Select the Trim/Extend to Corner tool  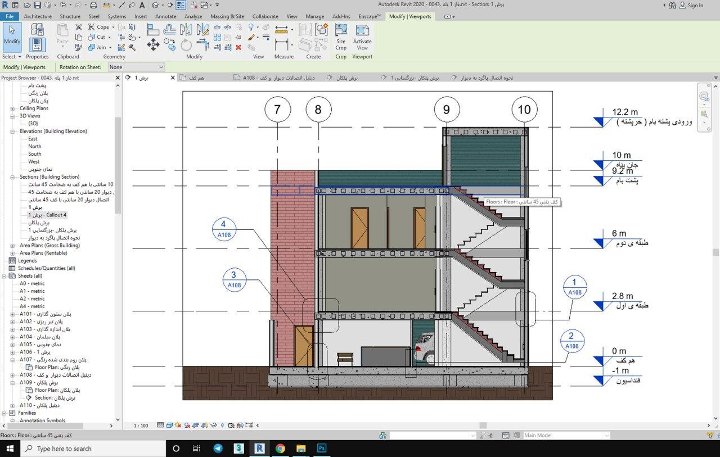pos(203,45)
